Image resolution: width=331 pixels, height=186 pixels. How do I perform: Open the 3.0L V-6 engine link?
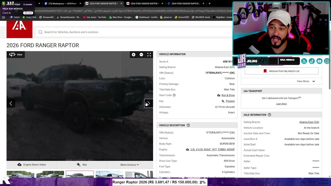(212, 149)
